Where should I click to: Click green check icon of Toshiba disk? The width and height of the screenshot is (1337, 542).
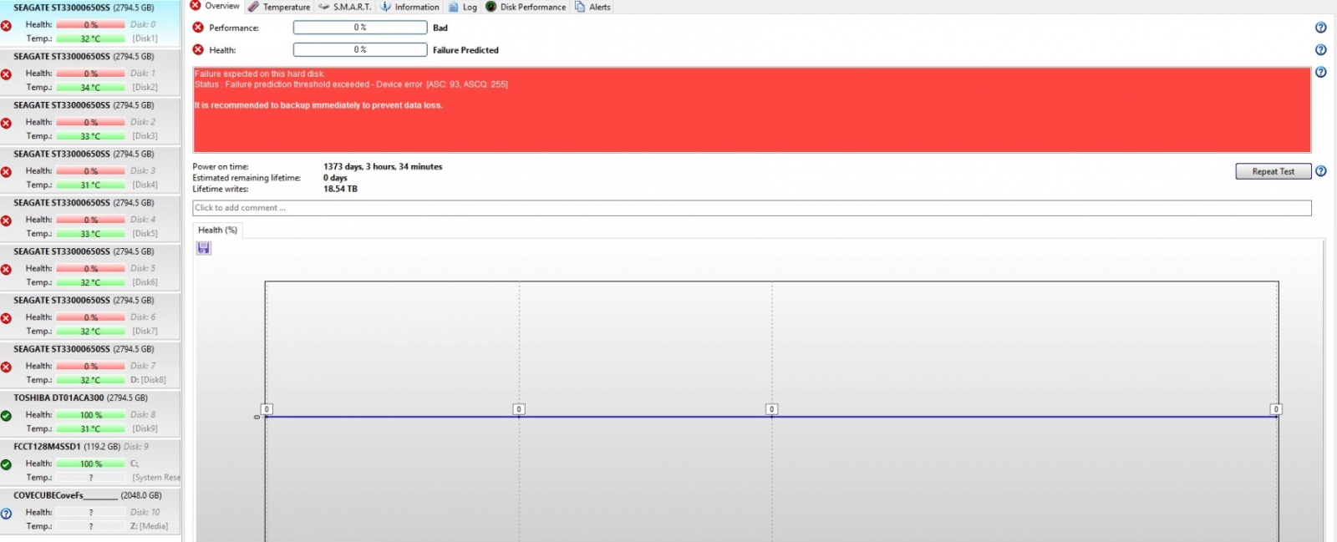6,416
